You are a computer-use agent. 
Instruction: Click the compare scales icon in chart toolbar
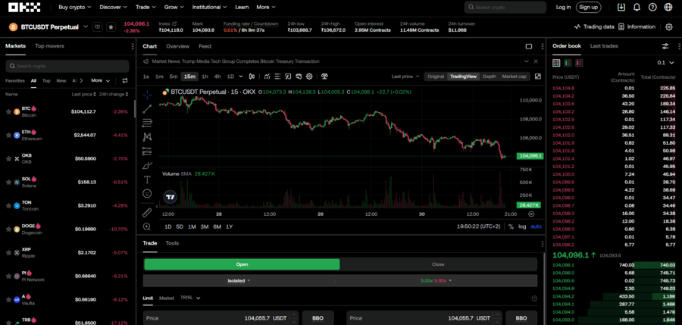pos(324,77)
